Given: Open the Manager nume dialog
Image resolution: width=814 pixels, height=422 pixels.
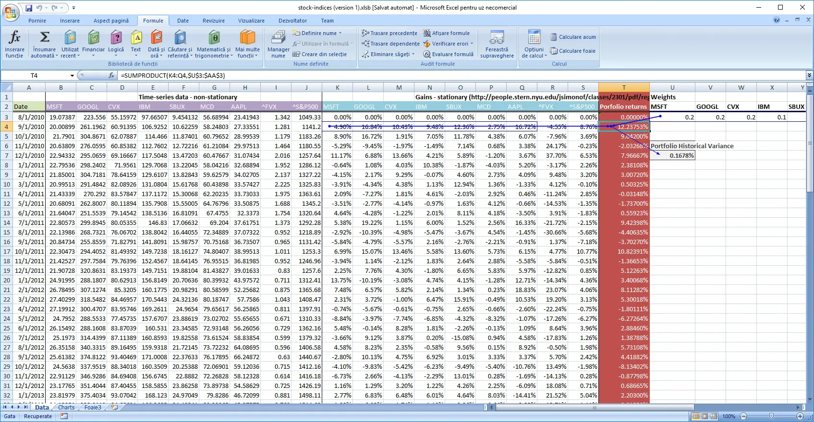Looking at the screenshot, I should click(278, 44).
